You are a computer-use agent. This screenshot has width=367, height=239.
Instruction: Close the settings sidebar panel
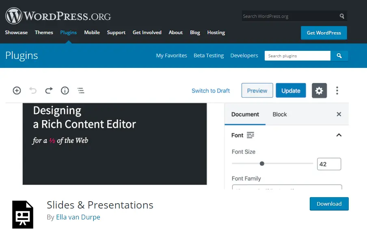click(339, 114)
